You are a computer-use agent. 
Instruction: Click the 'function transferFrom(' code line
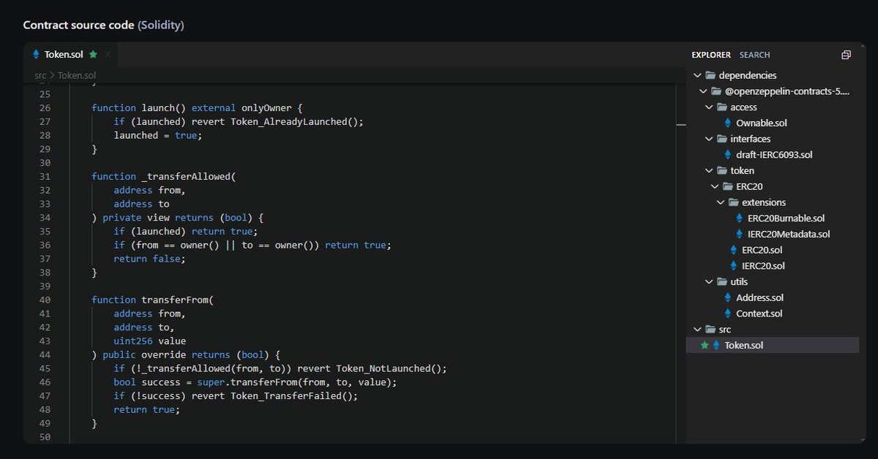[x=152, y=300]
